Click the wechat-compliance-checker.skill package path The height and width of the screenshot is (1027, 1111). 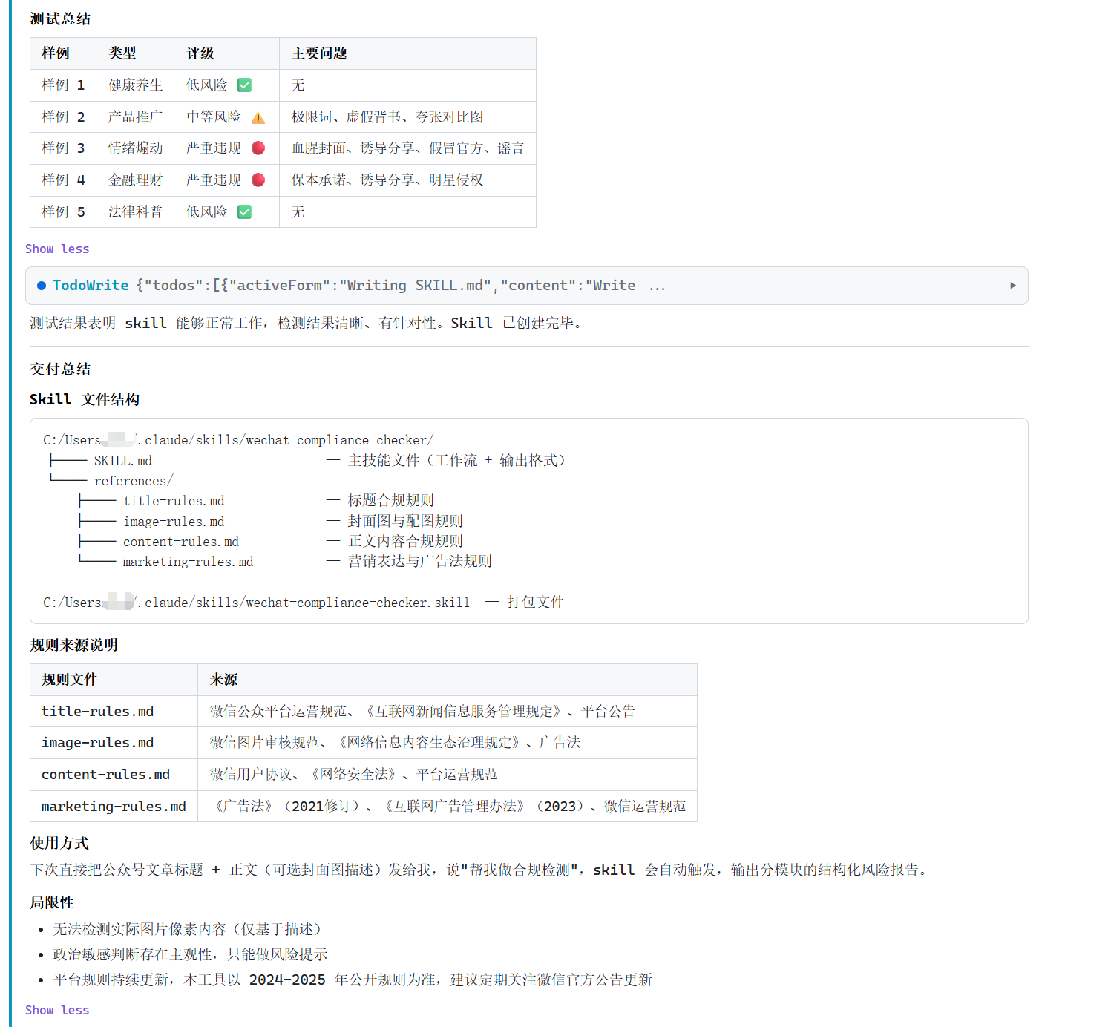pos(257,603)
